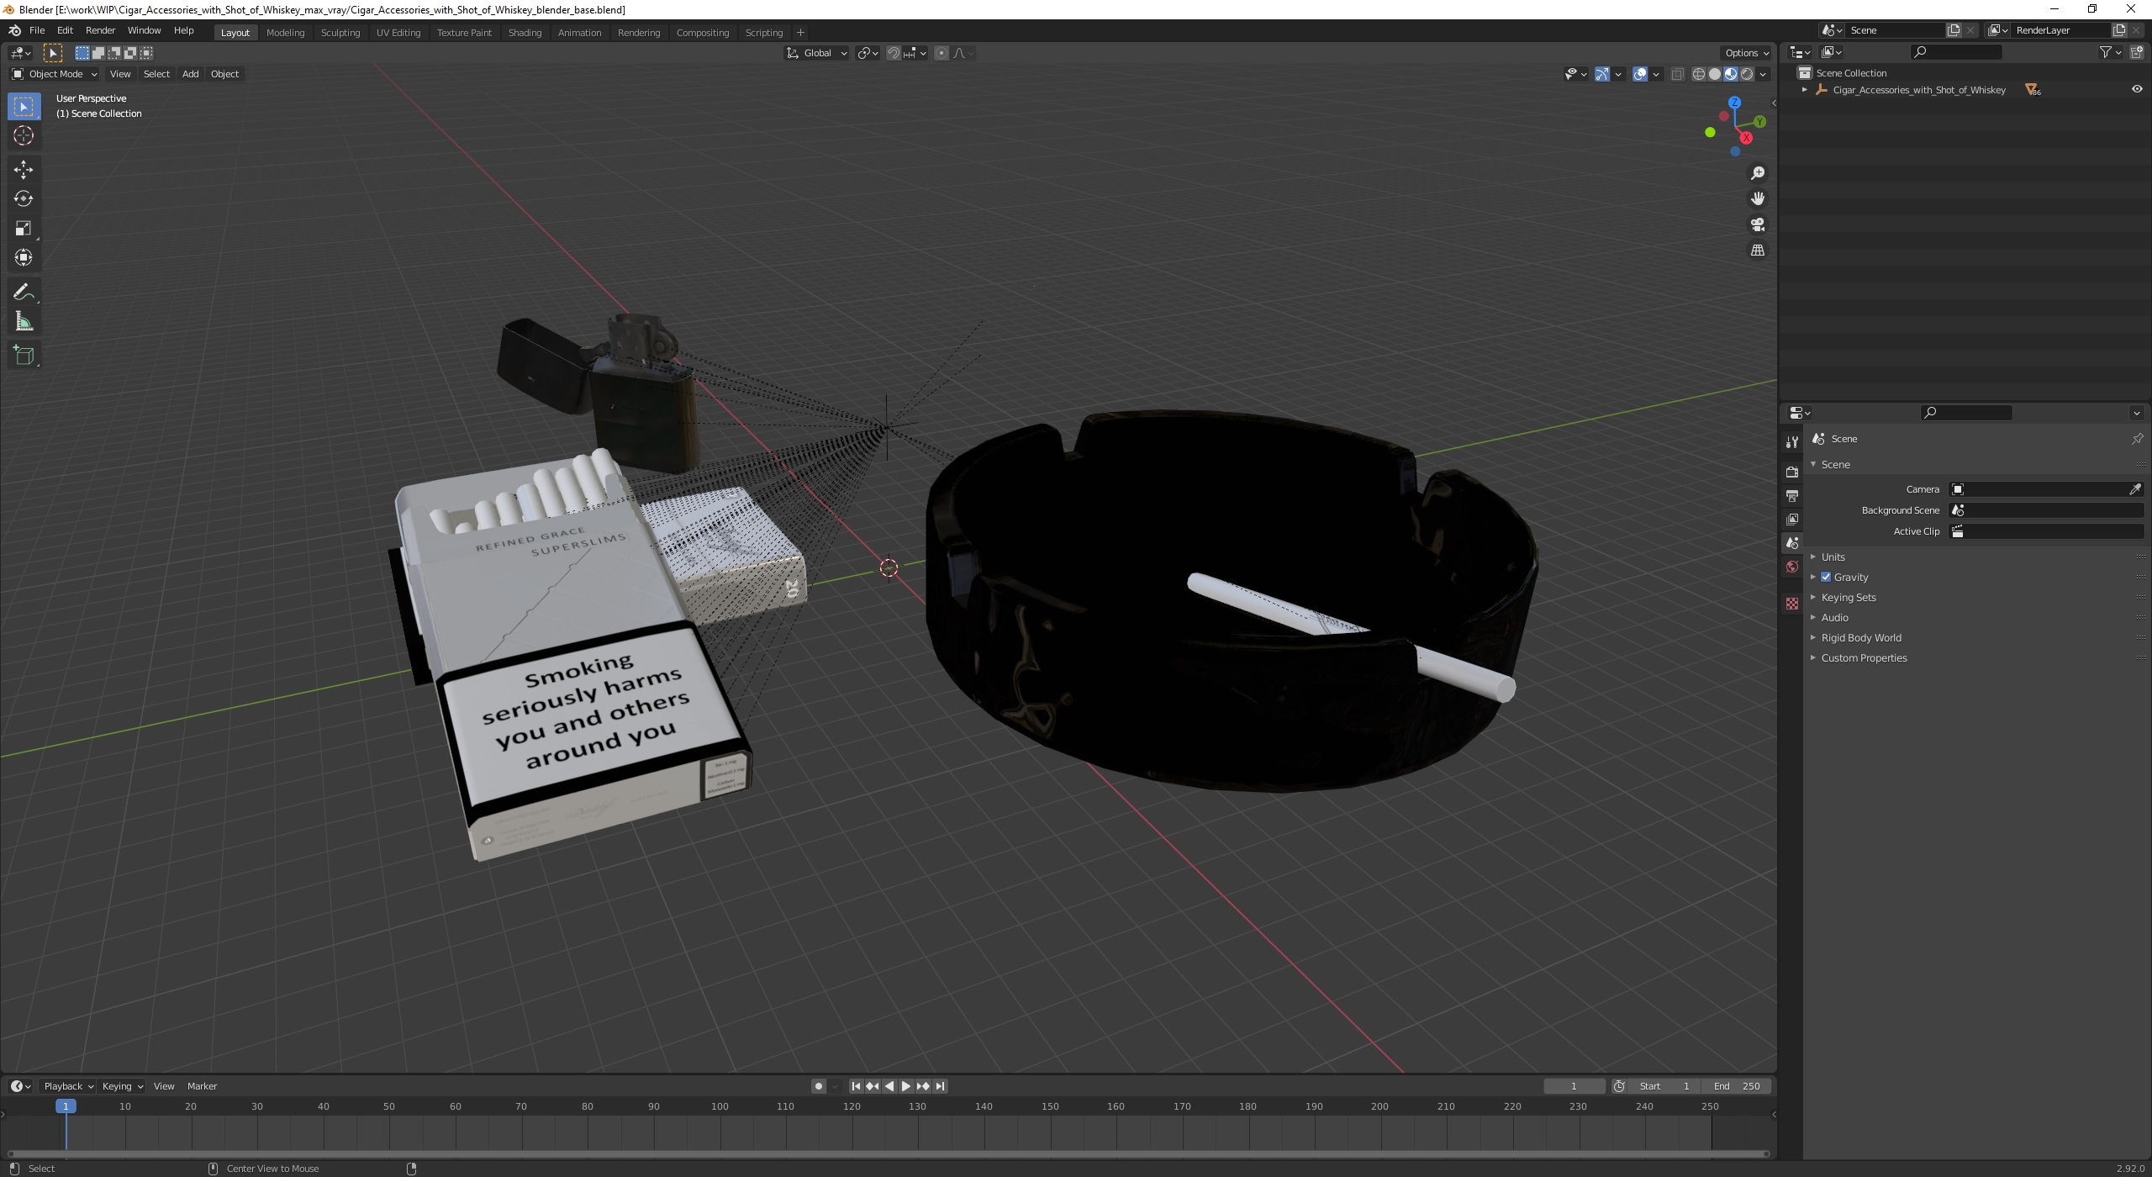Pick the Annotate pencil tool
The width and height of the screenshot is (2152, 1177).
click(24, 292)
